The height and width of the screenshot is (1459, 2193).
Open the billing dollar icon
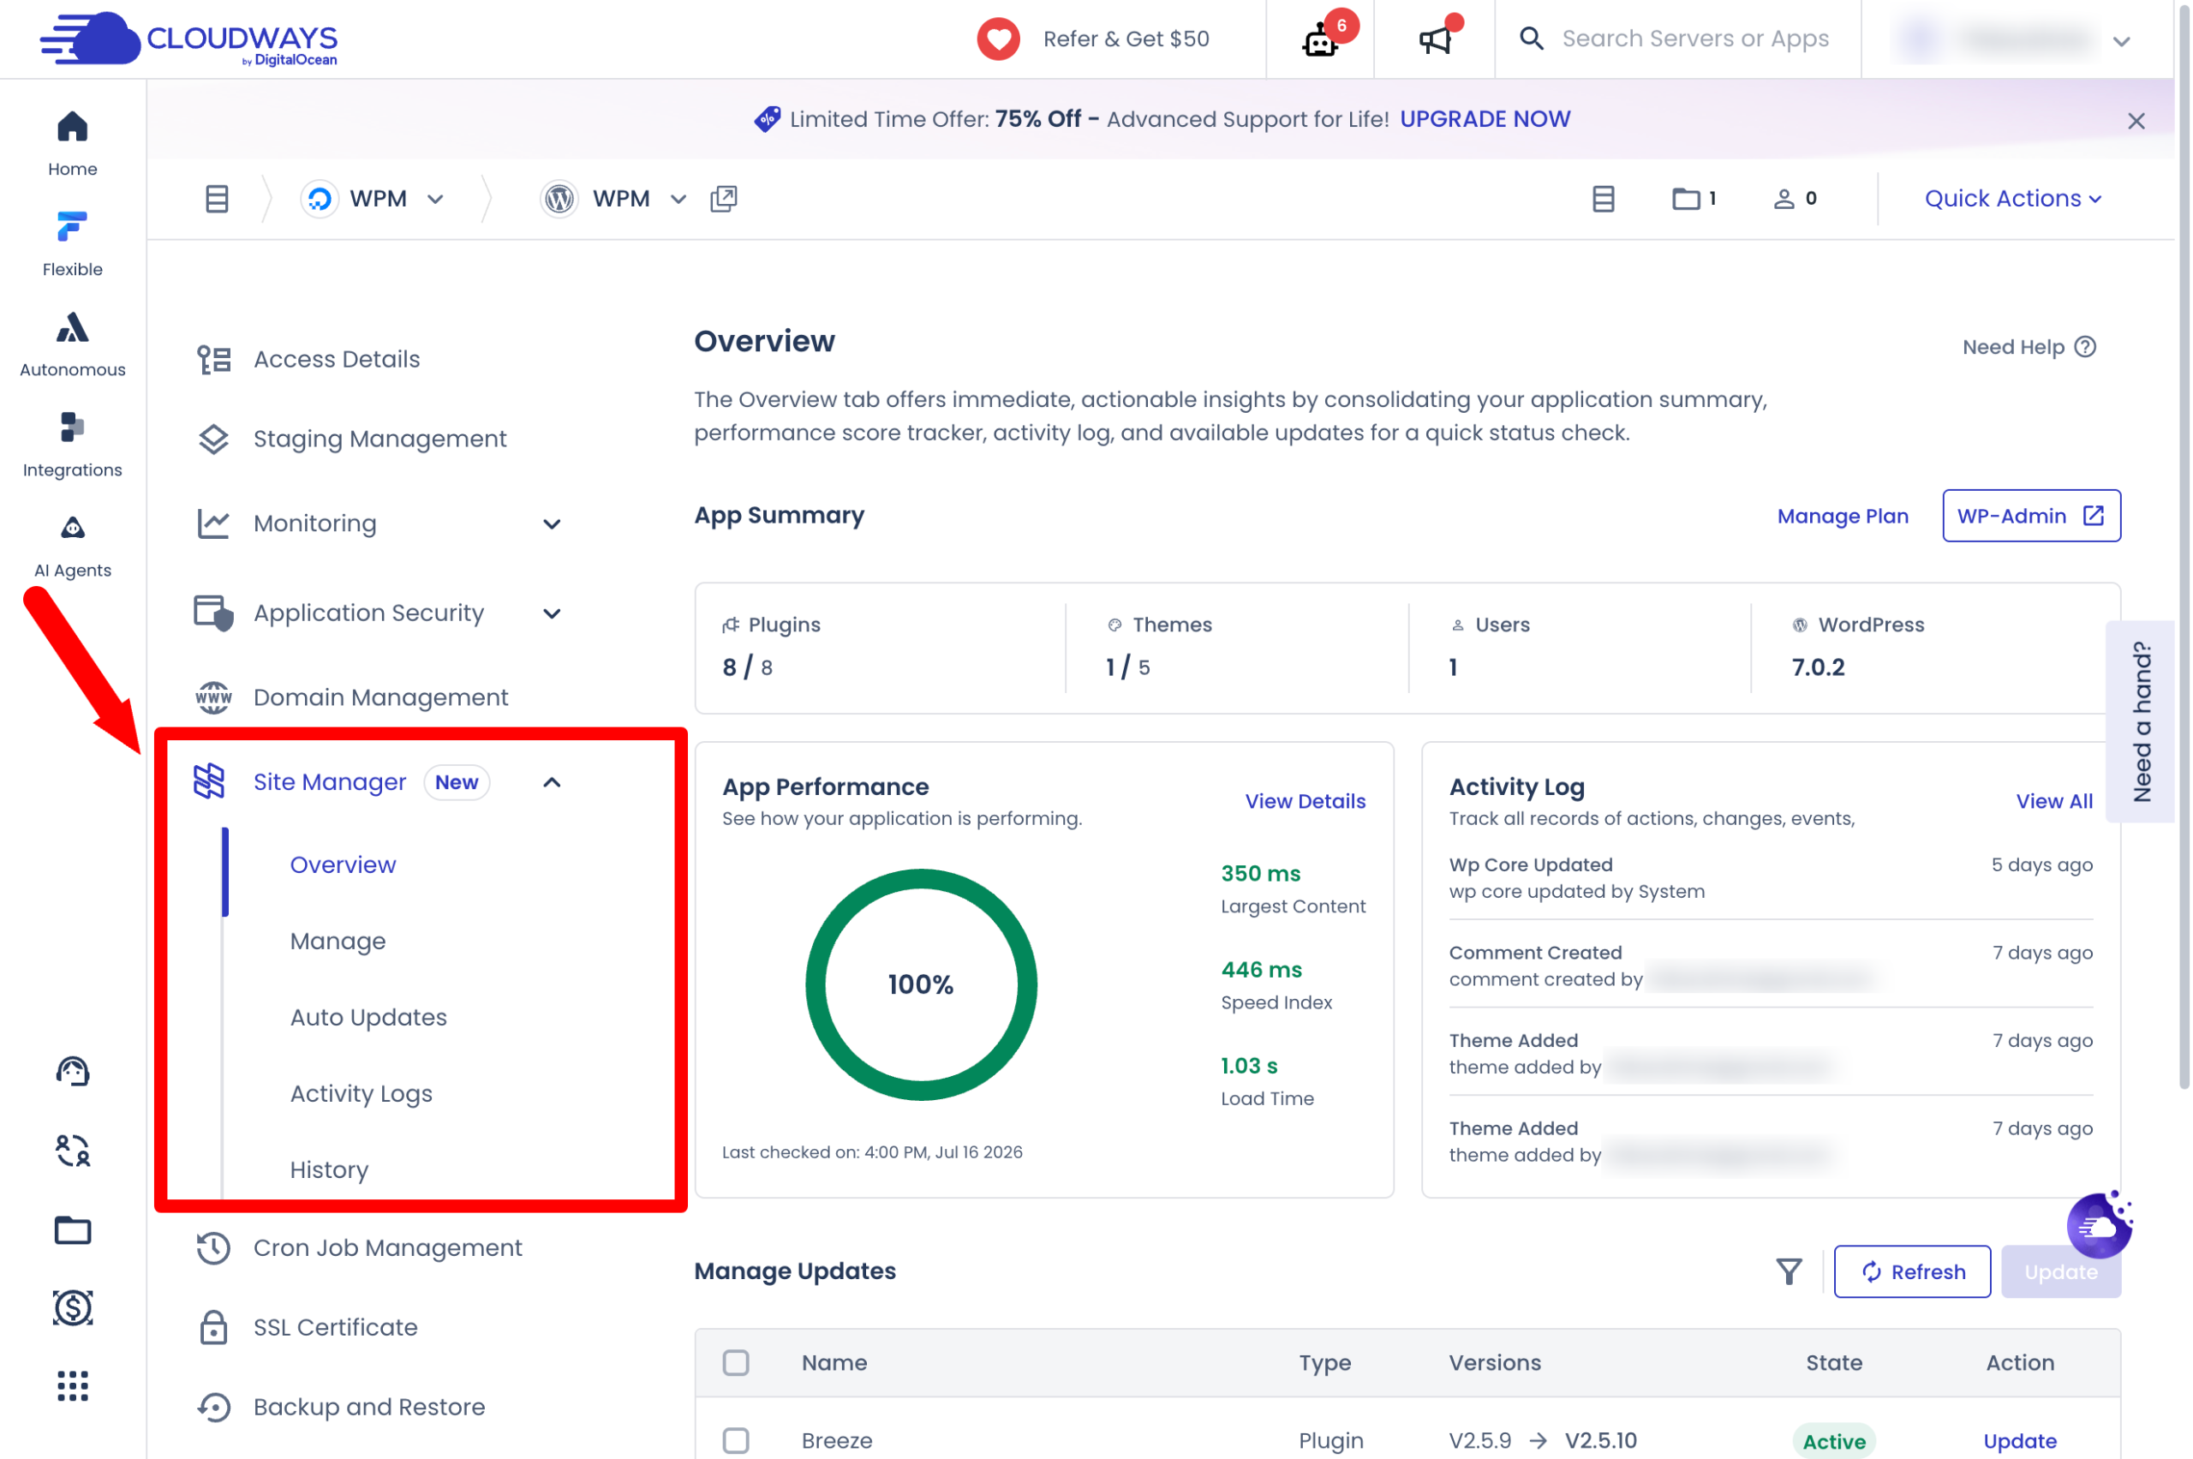73,1308
